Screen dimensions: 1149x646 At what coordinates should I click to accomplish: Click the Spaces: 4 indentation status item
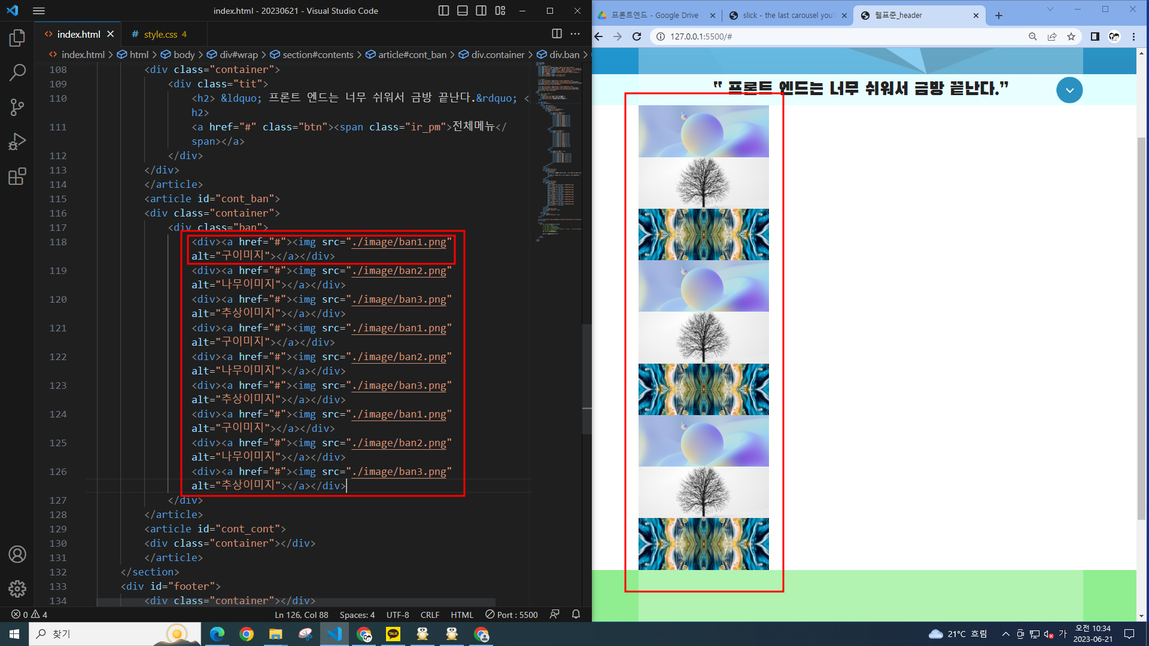point(357,615)
